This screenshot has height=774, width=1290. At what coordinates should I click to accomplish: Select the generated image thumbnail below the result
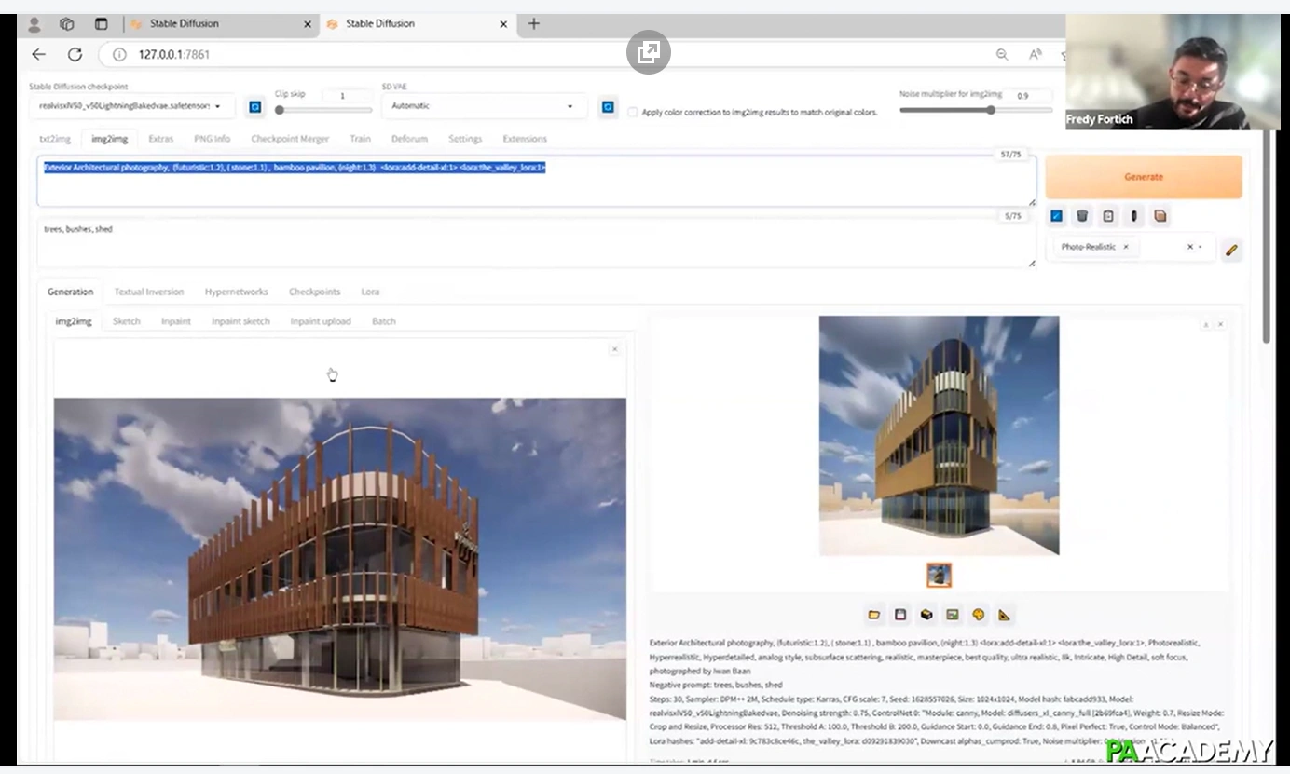[939, 575]
